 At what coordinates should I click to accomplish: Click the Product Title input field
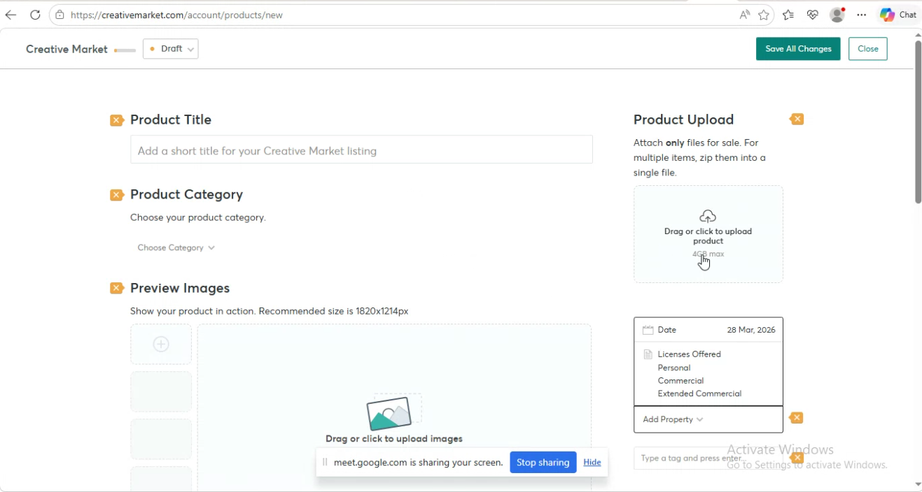click(x=361, y=150)
